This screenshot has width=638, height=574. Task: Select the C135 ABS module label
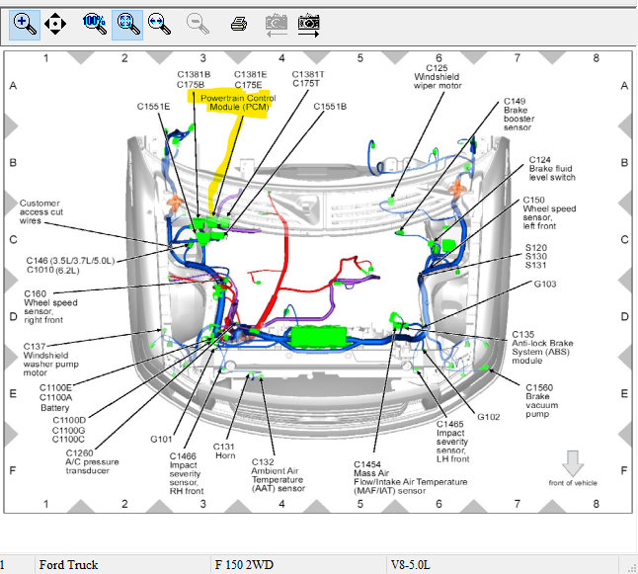pyautogui.click(x=542, y=348)
